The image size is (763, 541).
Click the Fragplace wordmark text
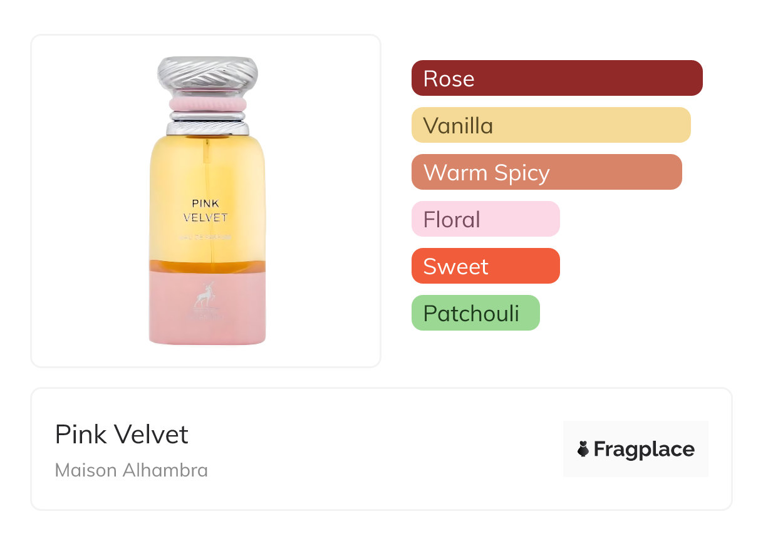(644, 450)
